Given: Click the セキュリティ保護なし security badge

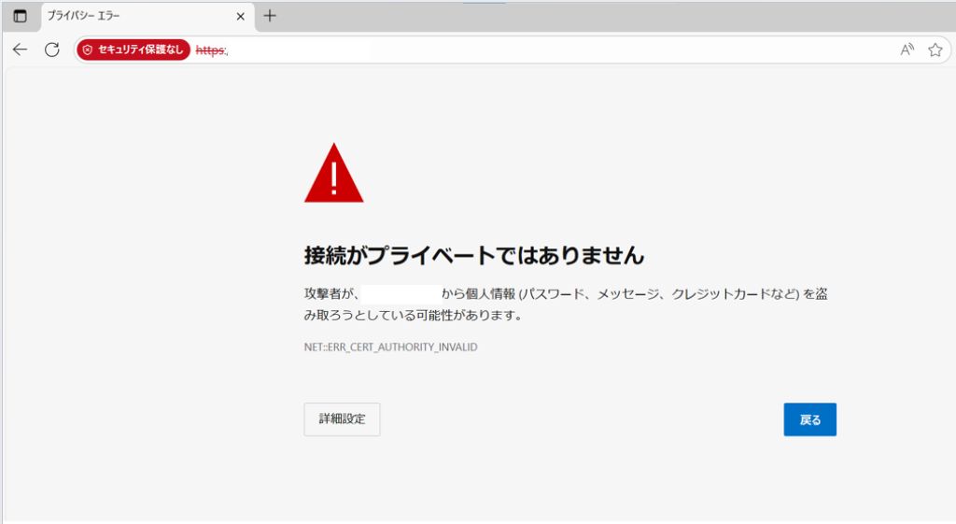Looking at the screenshot, I should (x=134, y=50).
